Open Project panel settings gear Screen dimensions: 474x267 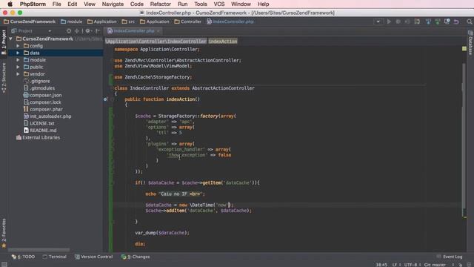pyautogui.click(x=87, y=31)
